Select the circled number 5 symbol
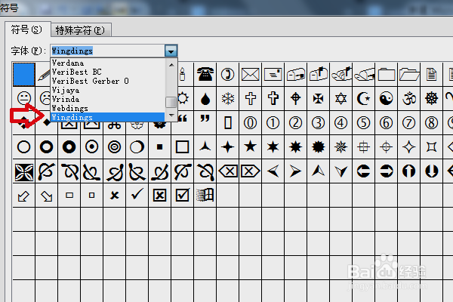The image size is (453, 302). click(x=364, y=123)
